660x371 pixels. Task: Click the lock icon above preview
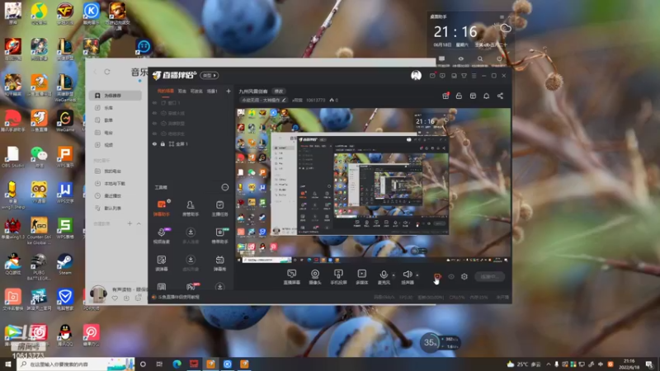[459, 96]
